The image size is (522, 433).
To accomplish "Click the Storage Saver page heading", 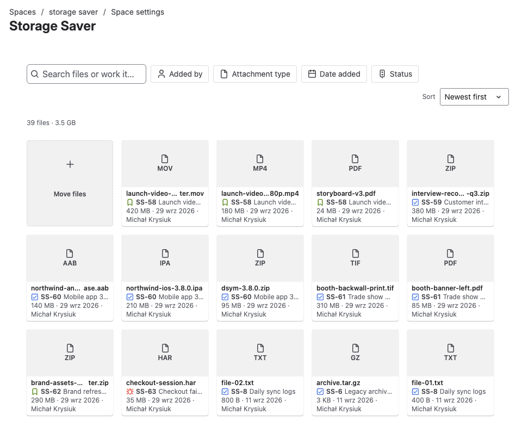I will tap(53, 26).
